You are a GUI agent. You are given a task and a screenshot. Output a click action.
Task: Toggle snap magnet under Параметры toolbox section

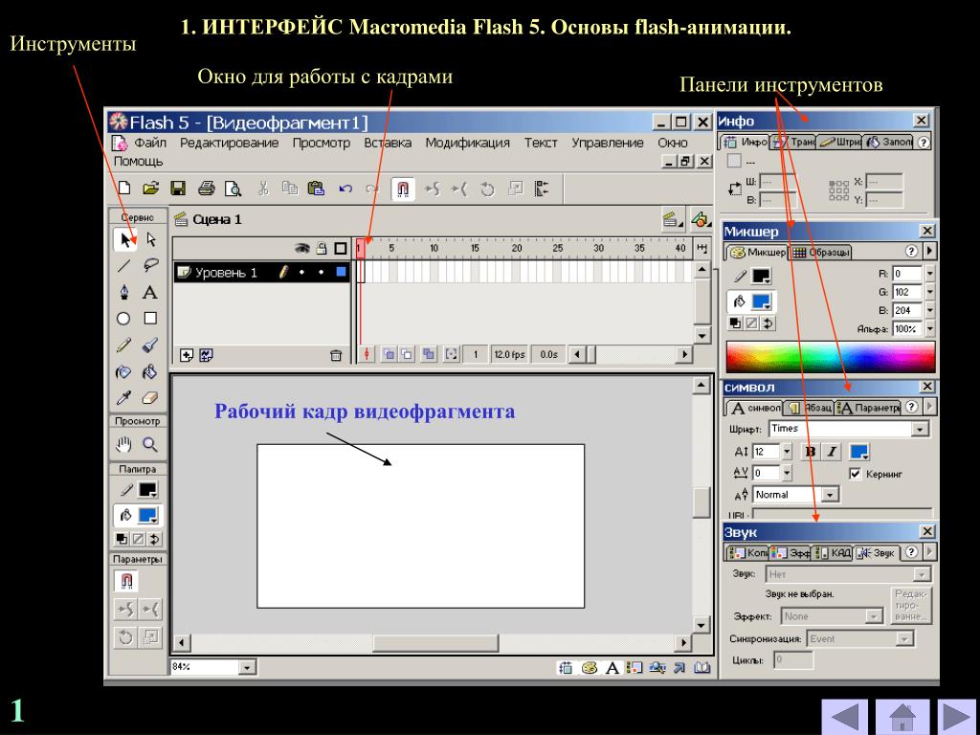tap(125, 581)
